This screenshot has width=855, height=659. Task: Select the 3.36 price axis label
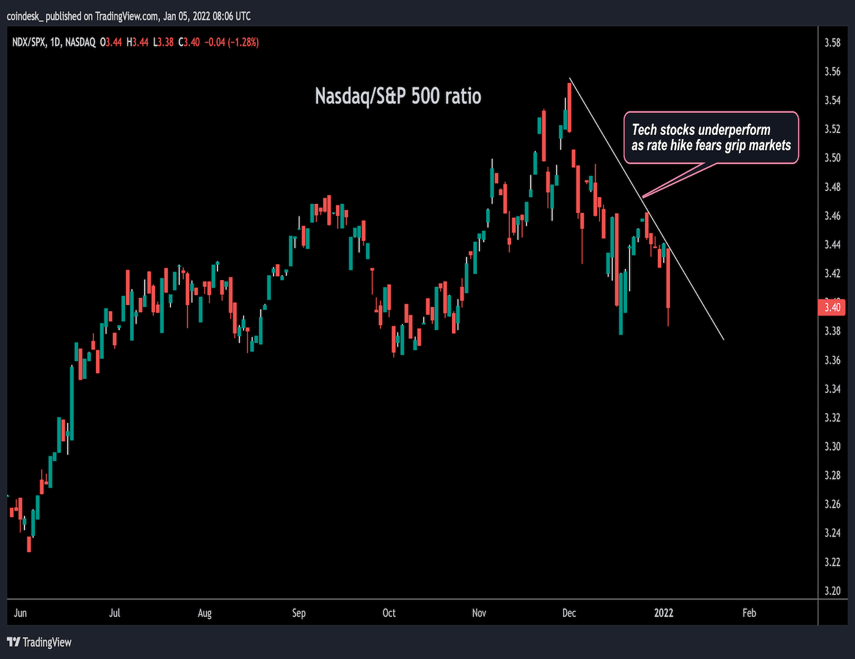[x=832, y=360]
